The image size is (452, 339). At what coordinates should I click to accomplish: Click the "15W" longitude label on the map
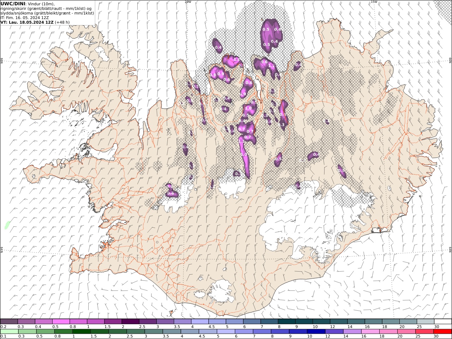(374, 2)
